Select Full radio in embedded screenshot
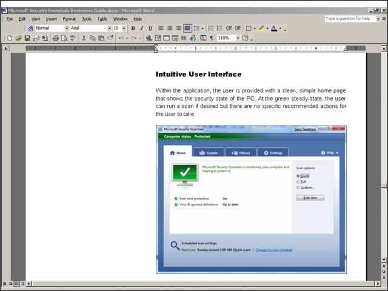Image resolution: width=388 pixels, height=291 pixels. pos(298,182)
